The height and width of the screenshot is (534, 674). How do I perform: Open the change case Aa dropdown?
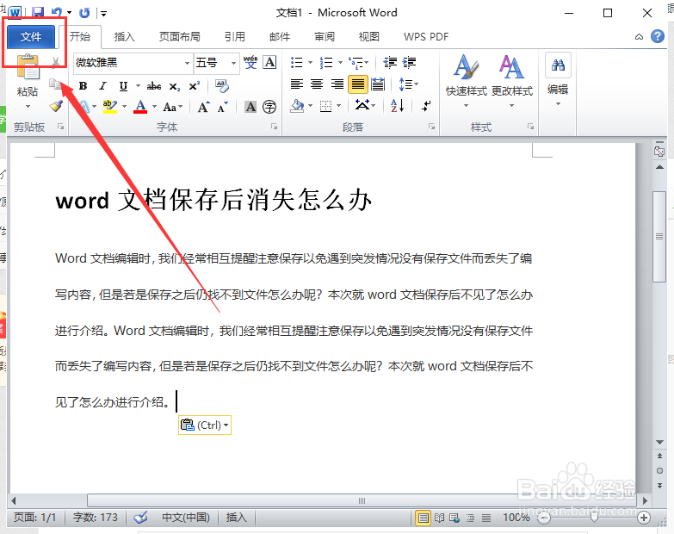[x=173, y=107]
